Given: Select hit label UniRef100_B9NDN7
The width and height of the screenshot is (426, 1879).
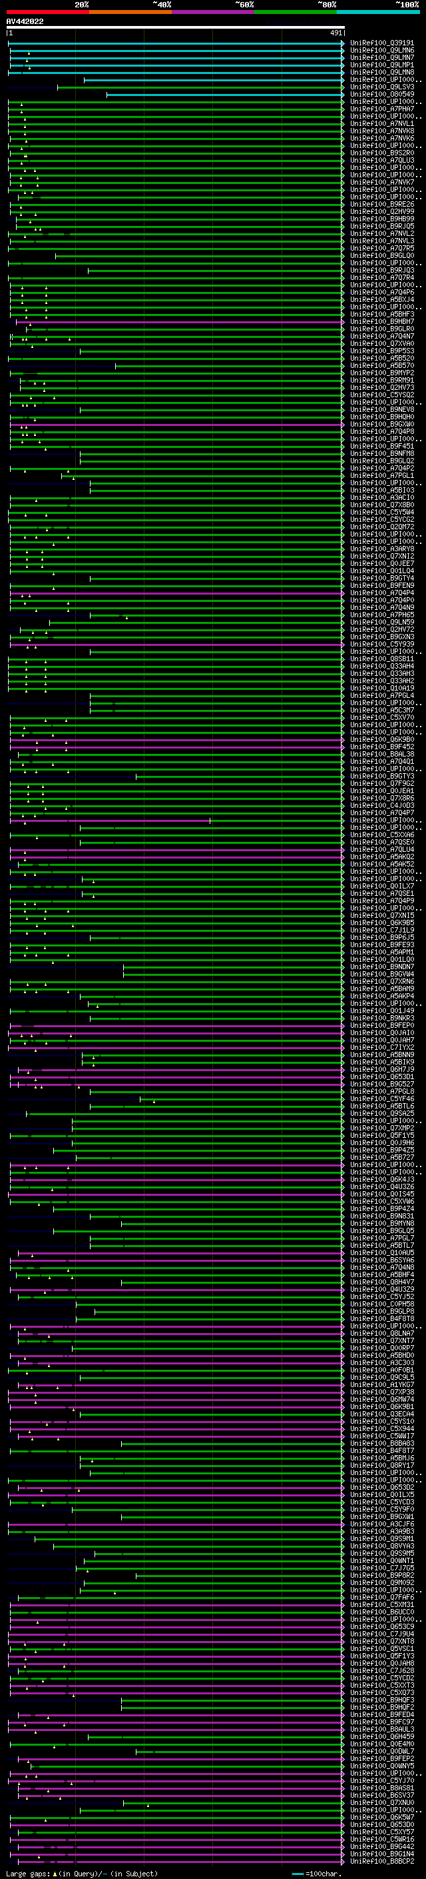Looking at the screenshot, I should (382, 966).
